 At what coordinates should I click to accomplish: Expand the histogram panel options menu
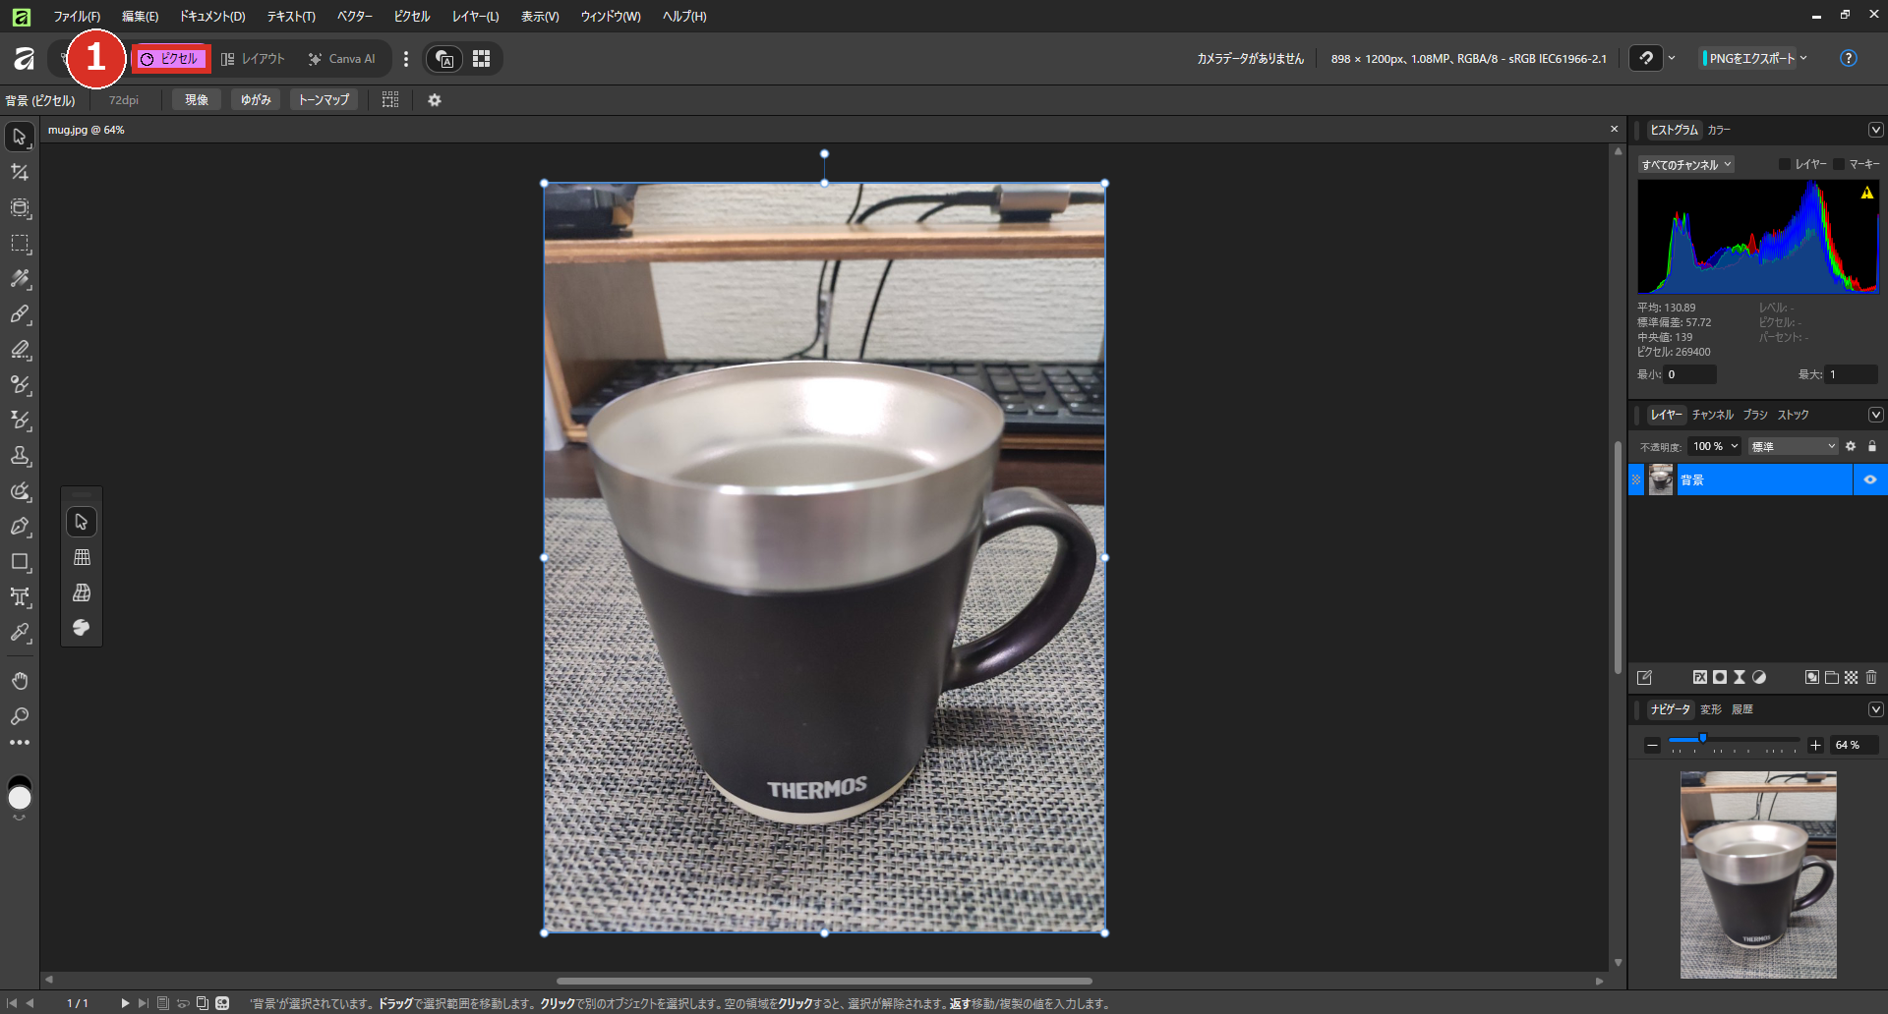[1875, 130]
